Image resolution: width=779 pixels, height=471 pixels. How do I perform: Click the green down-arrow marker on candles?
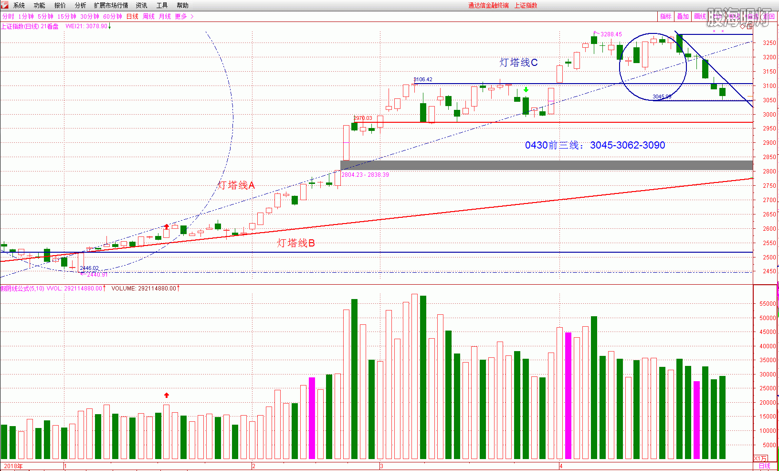[x=526, y=90]
